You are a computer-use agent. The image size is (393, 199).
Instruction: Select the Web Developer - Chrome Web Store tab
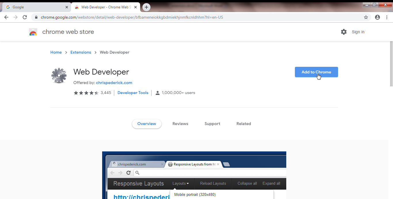[106, 7]
